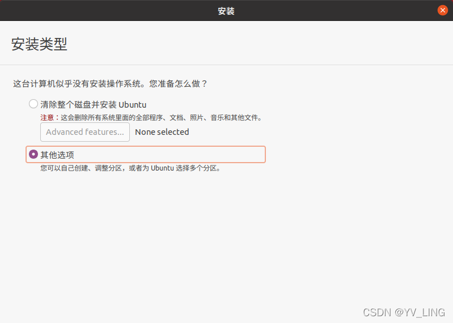Image resolution: width=453 pixels, height=323 pixels.
Task: Click the 安装类型 page heading
Action: coord(39,44)
